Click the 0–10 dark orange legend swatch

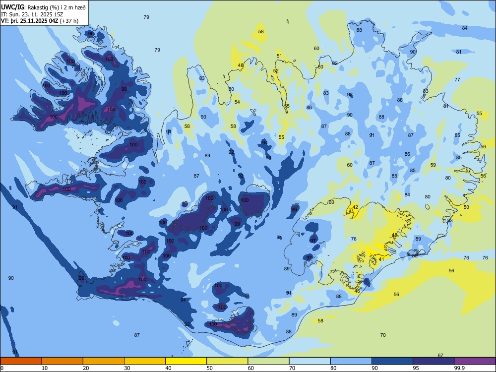pos(21,361)
